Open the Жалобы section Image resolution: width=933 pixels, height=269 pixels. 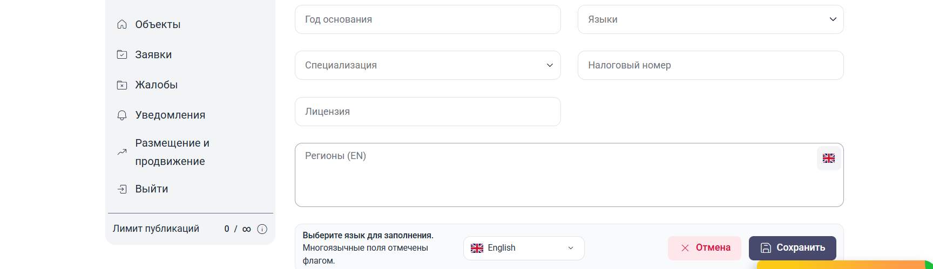coord(157,85)
